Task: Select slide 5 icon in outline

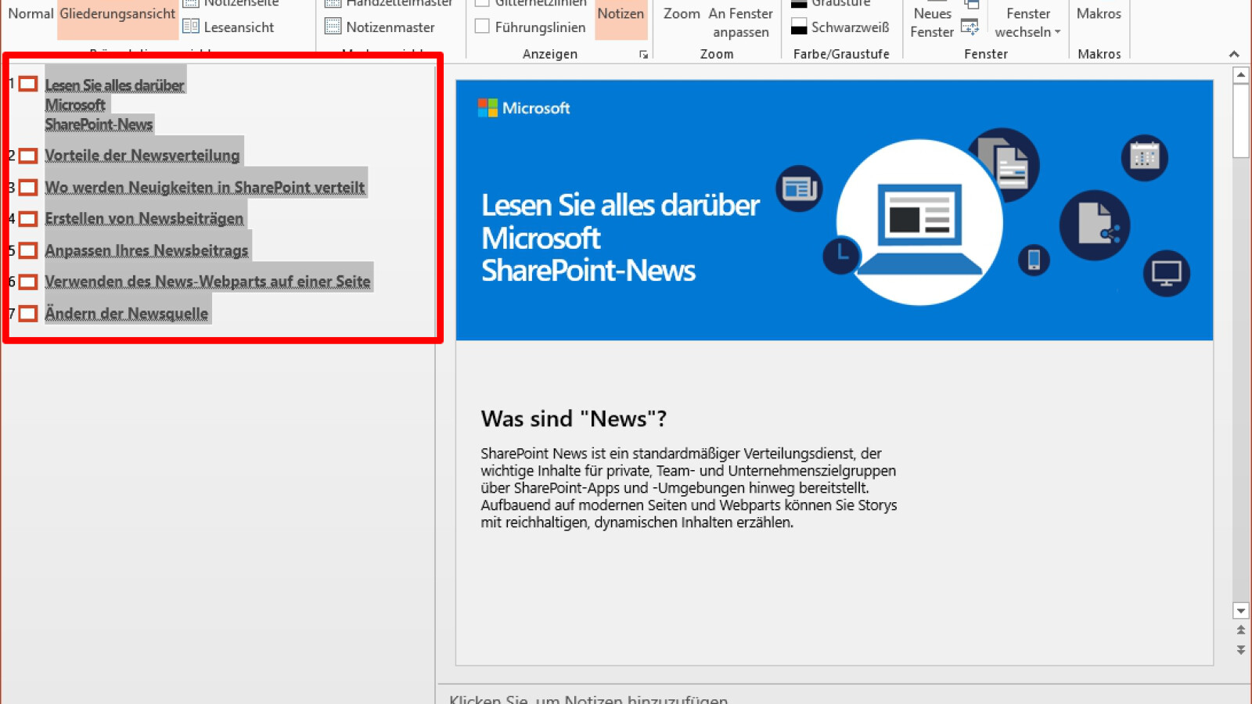Action: 28,251
